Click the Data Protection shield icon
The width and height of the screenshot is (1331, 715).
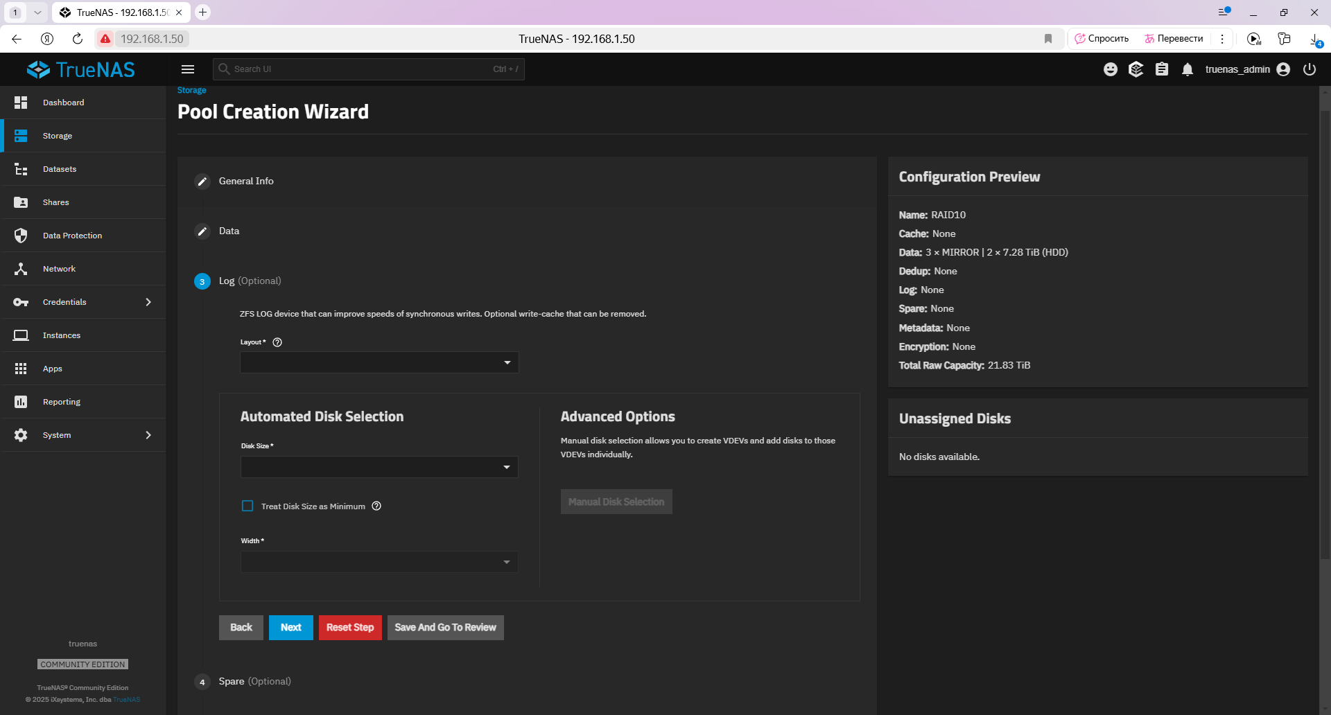[x=21, y=236]
